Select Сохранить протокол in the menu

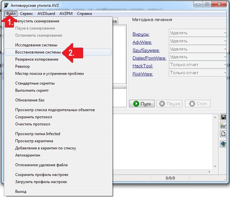(58, 117)
